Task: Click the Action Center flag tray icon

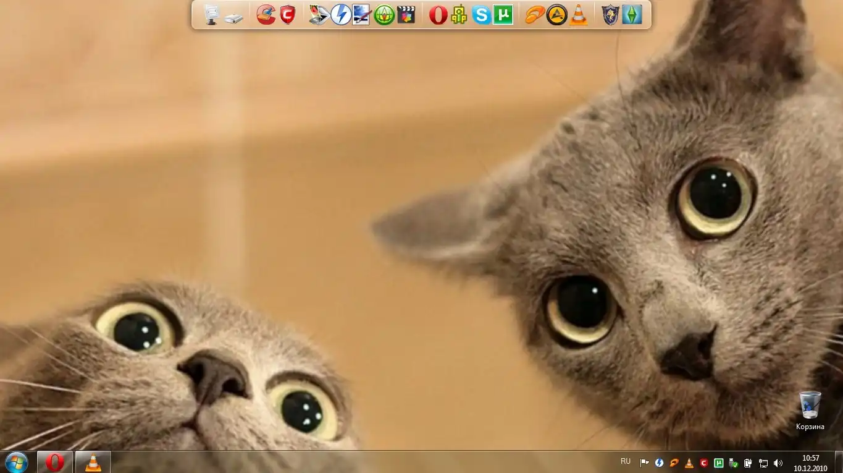Action: pos(644,462)
